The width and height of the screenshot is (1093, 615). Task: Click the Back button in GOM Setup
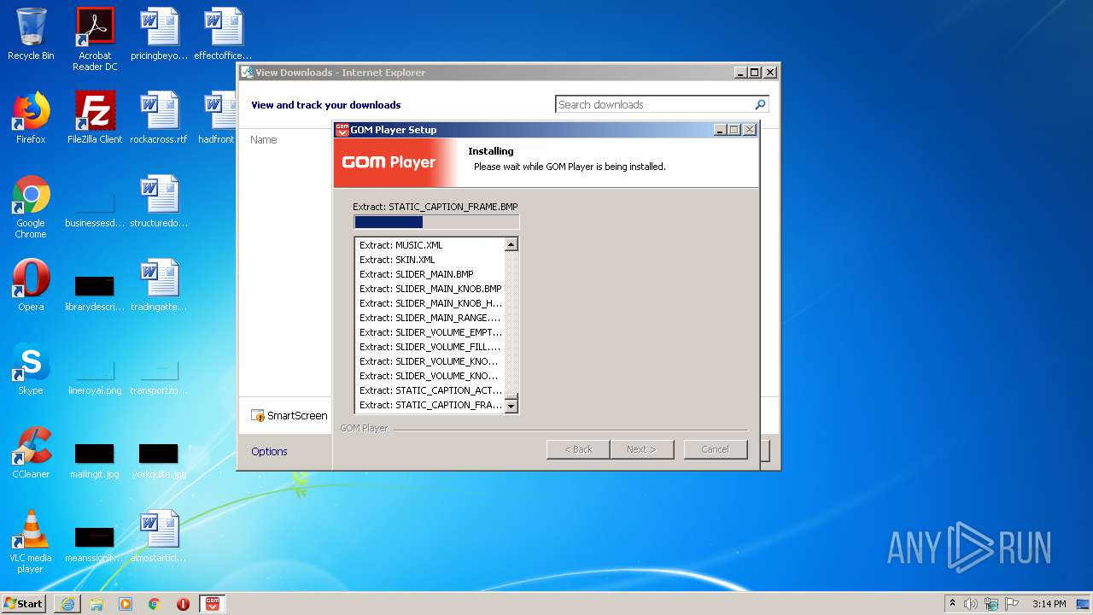pos(578,449)
